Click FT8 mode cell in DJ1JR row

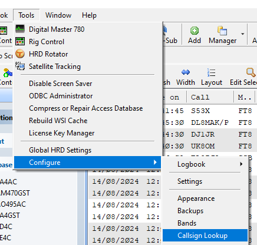pyautogui.click(x=245, y=134)
